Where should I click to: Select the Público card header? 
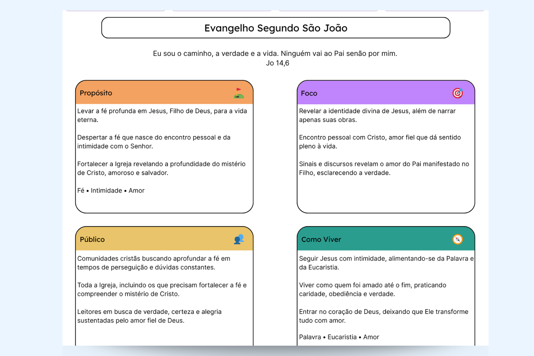click(x=164, y=239)
